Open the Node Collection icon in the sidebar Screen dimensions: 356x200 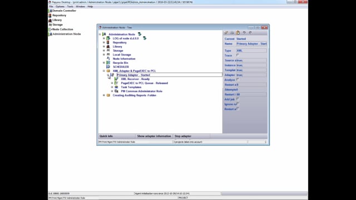50,29
